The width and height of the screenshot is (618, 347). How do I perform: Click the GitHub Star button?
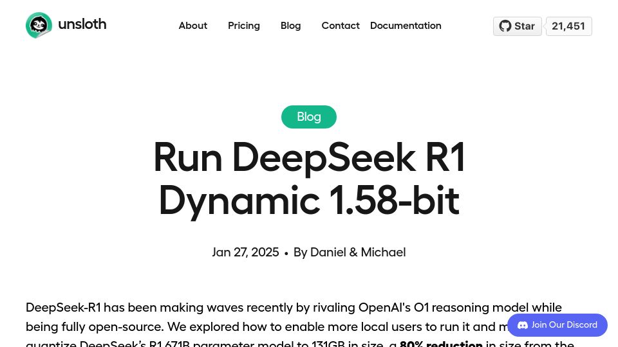click(x=517, y=26)
